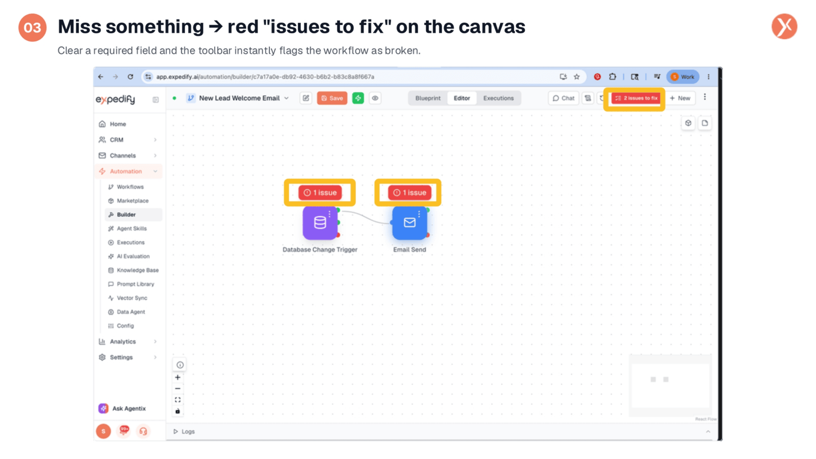Click the expedify logo
The height and width of the screenshot is (459, 816).
click(116, 99)
